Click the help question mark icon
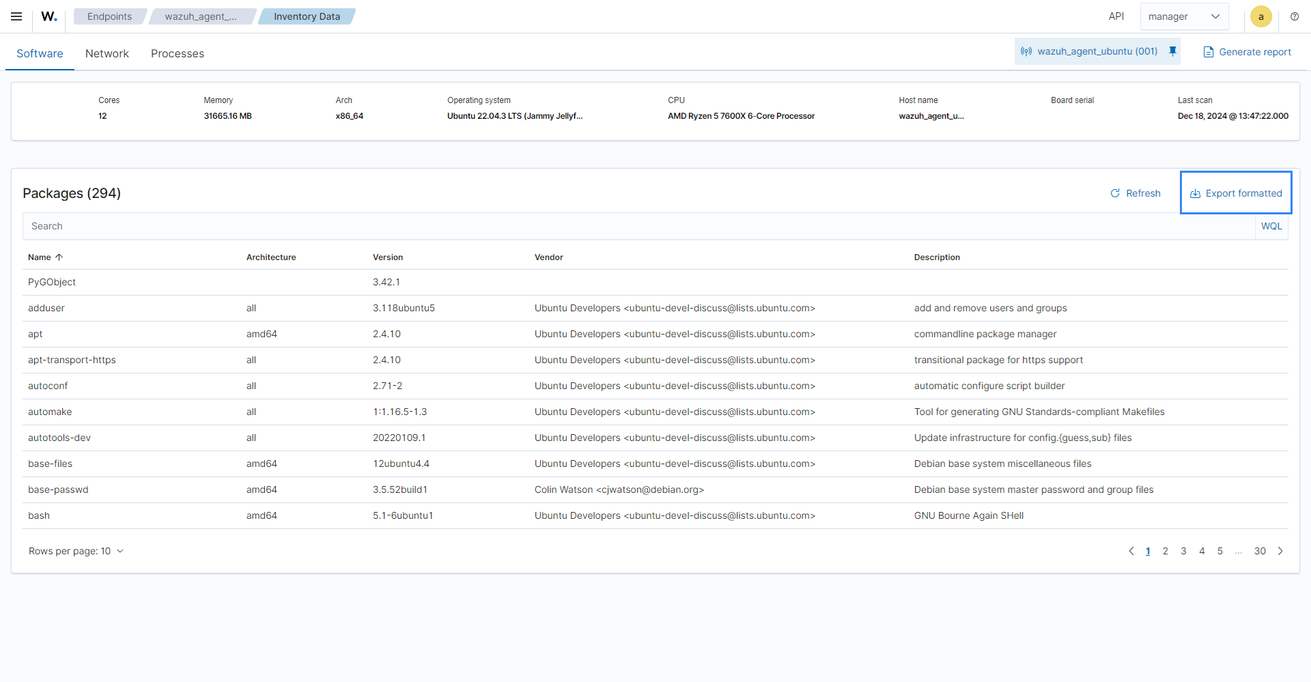Viewport: 1311px width, 682px height. click(1295, 16)
